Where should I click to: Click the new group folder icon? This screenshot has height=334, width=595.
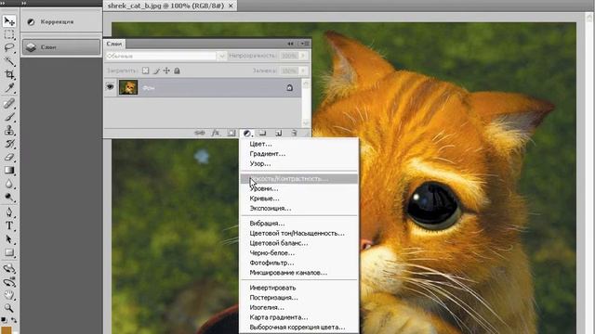pyautogui.click(x=262, y=133)
